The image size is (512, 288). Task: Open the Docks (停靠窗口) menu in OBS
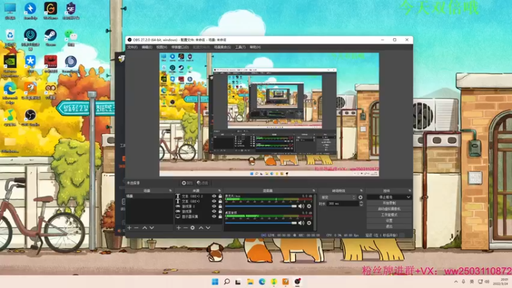click(180, 47)
